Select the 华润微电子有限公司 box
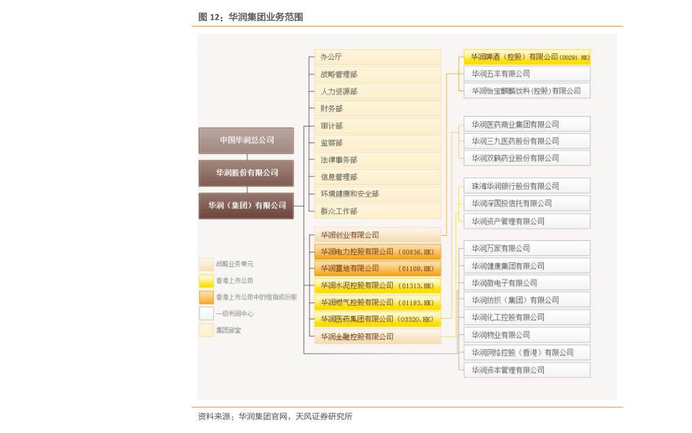The height and width of the screenshot is (433, 692). (x=526, y=282)
